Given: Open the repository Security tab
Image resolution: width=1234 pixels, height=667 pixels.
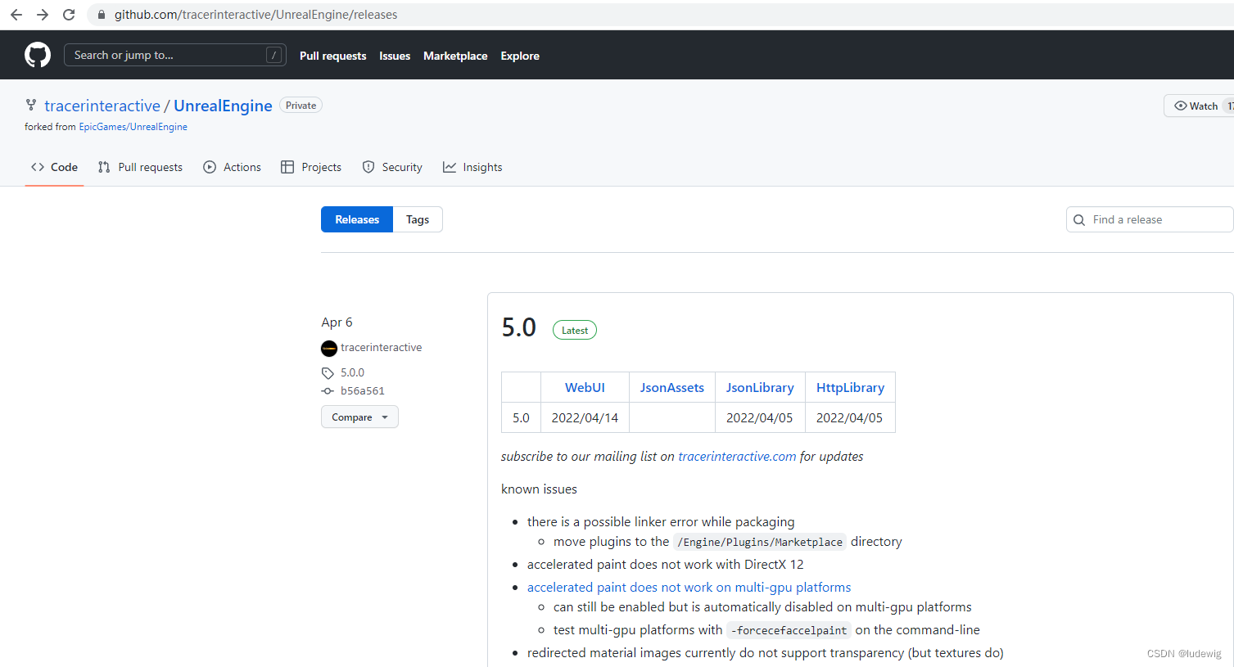Looking at the screenshot, I should (x=392, y=167).
